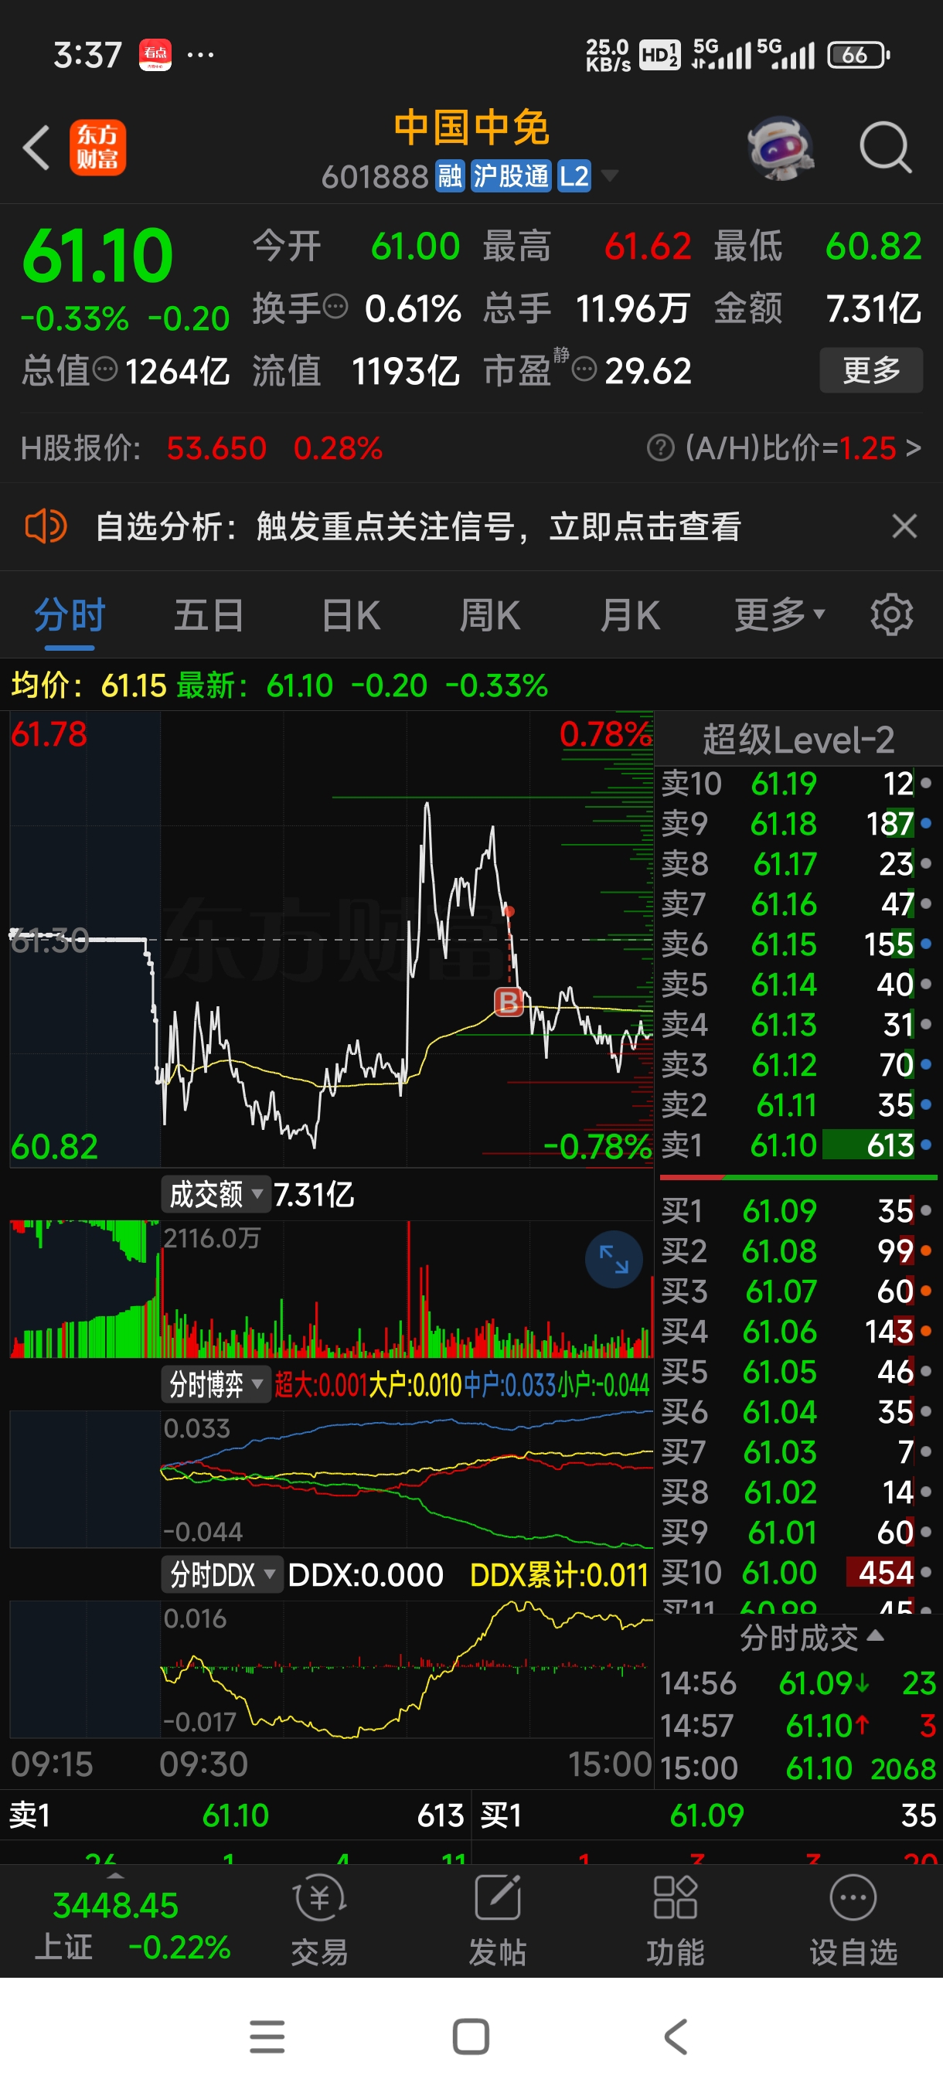Tap the intraday price line chart

point(331,940)
